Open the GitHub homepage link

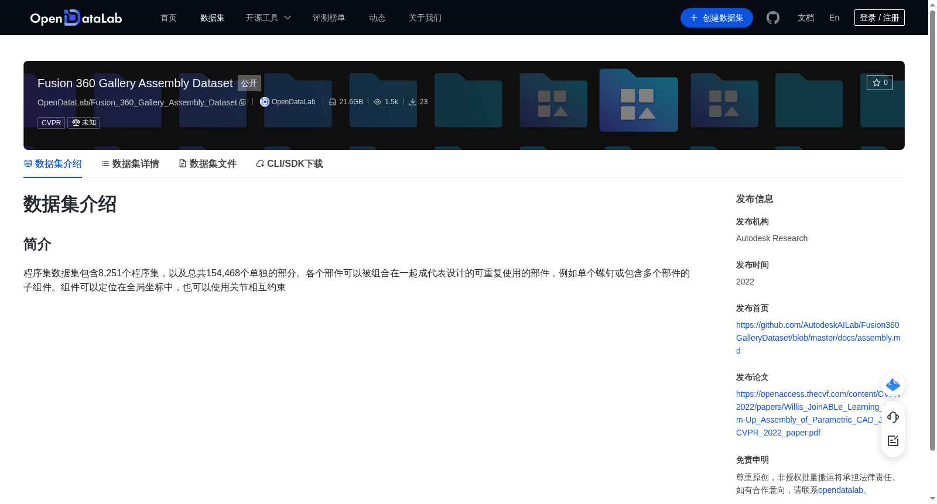[818, 338]
